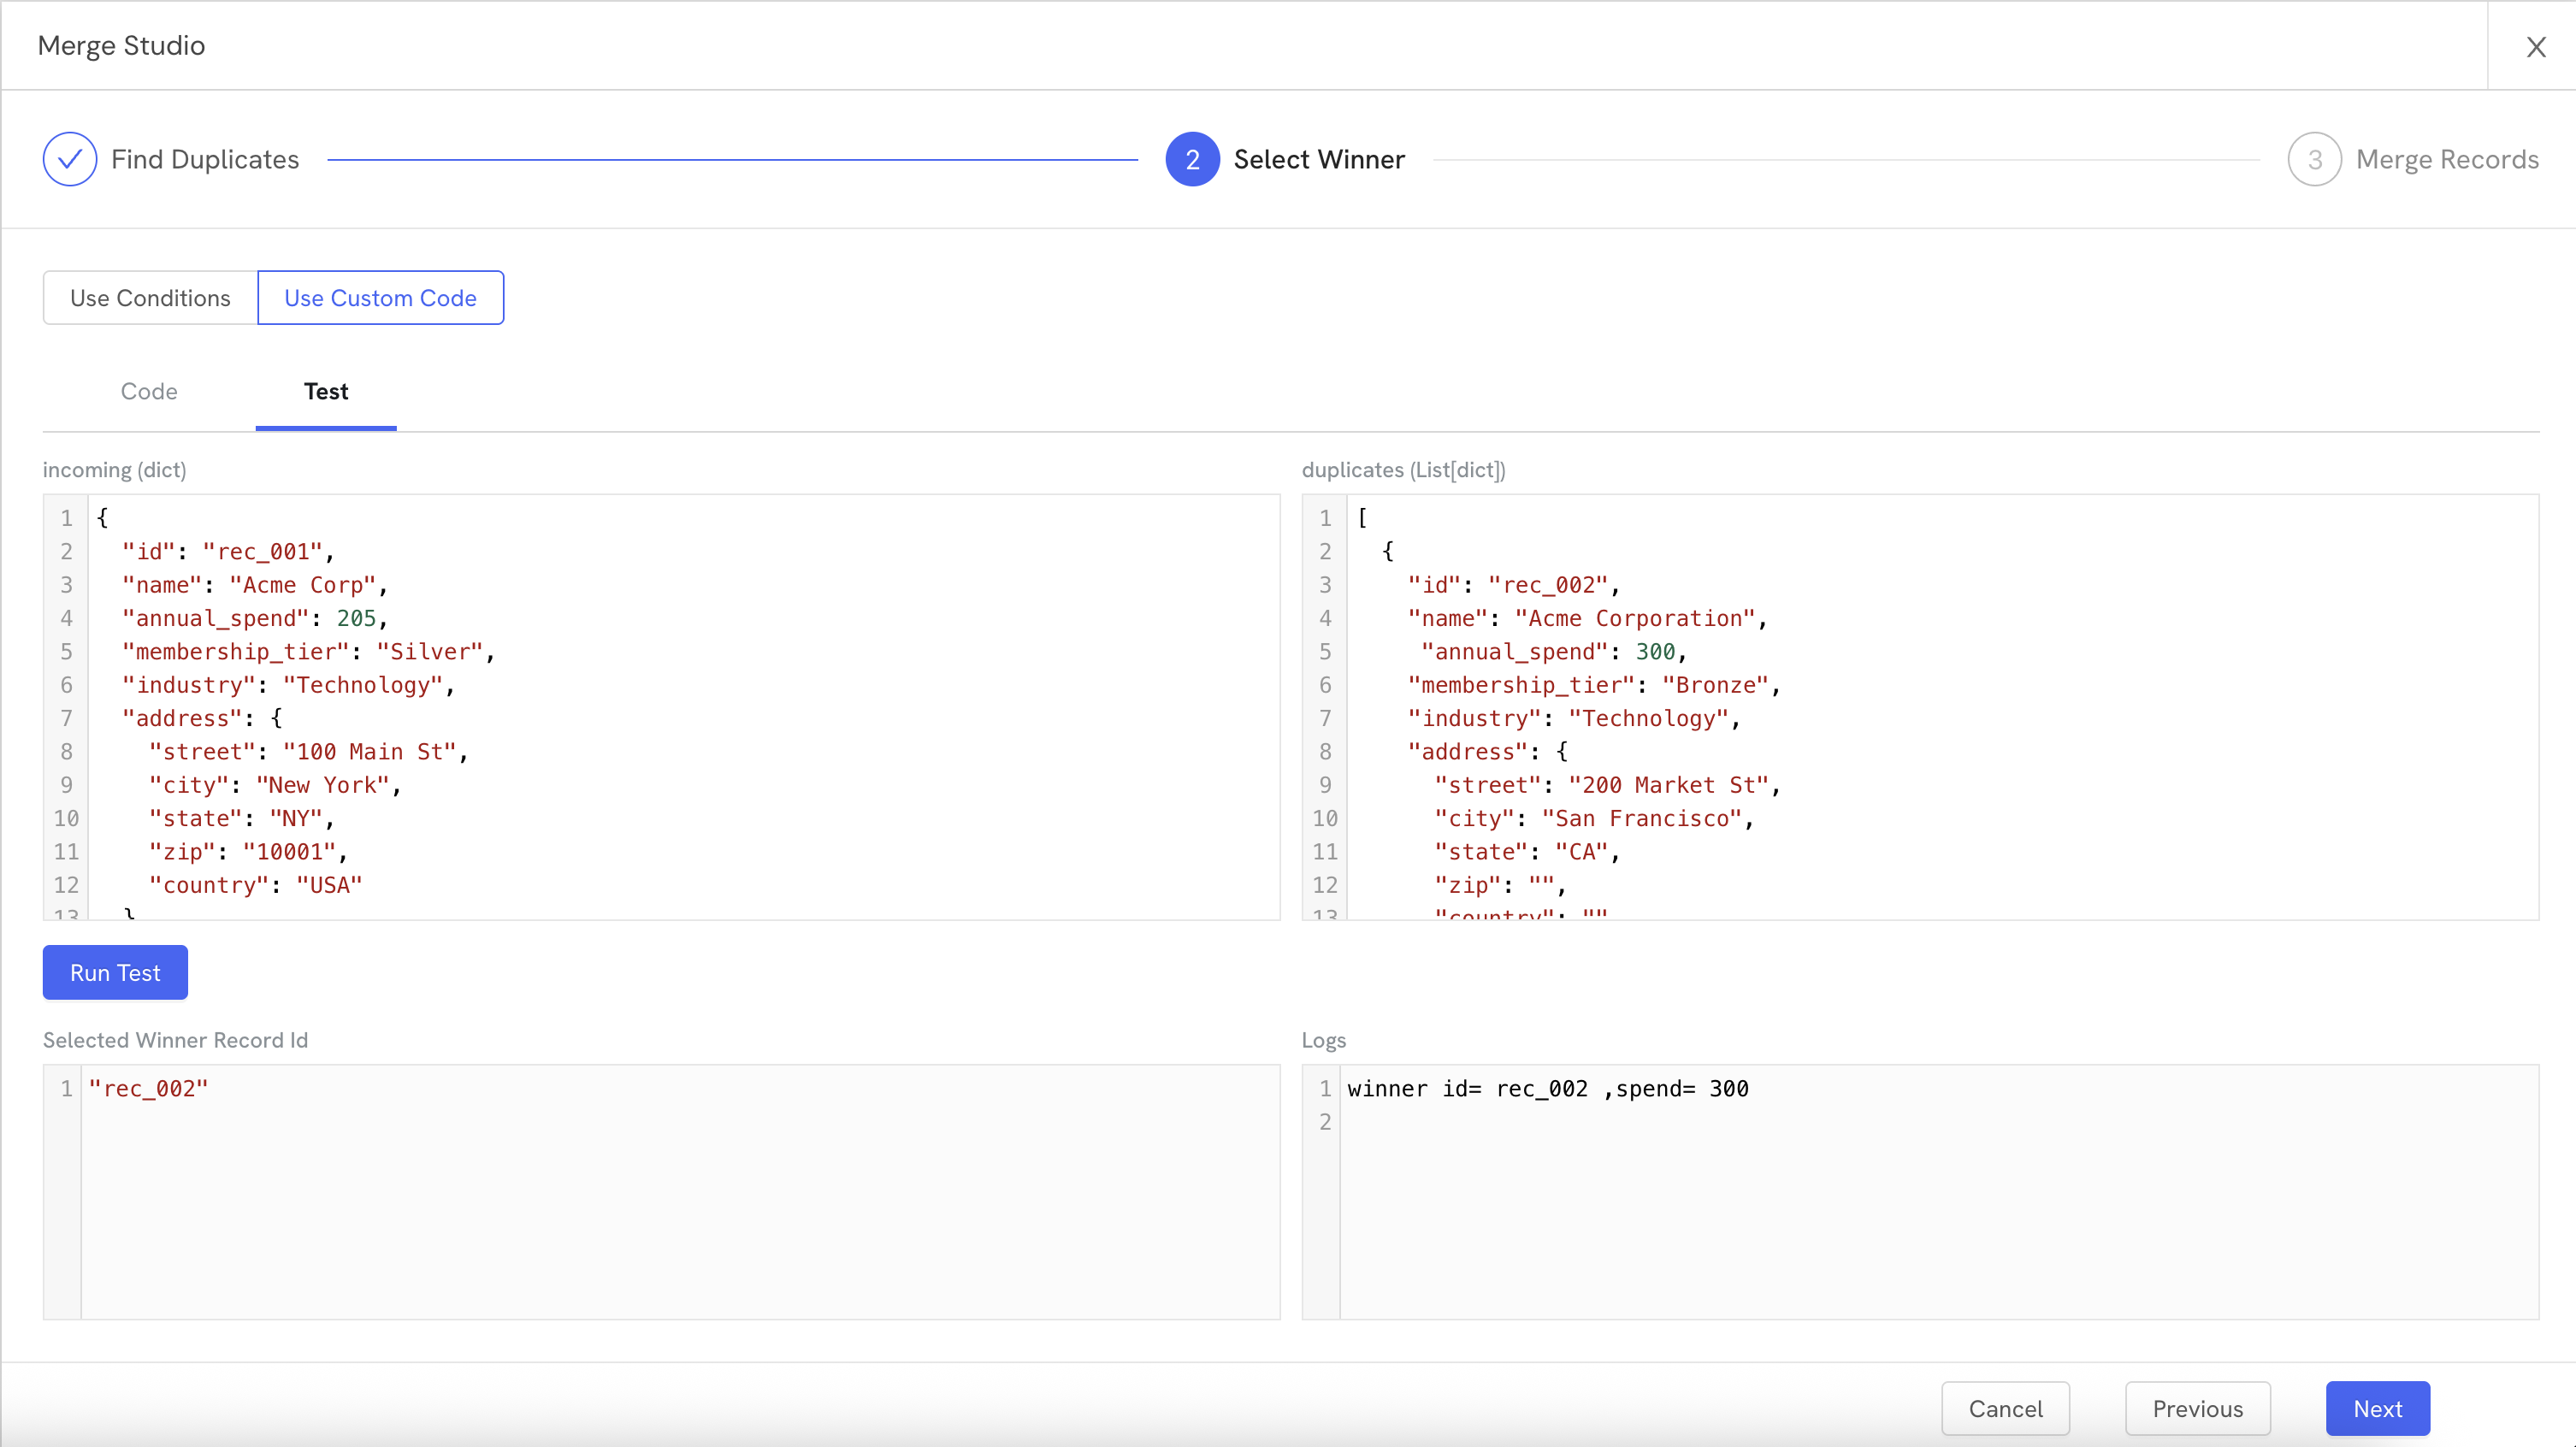
Task: Click the Logs heading
Action: coord(1323,1040)
